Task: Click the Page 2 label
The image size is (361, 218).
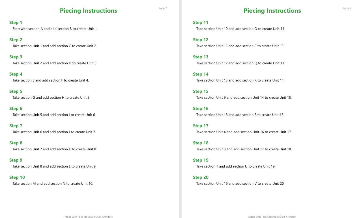Action: (347, 8)
